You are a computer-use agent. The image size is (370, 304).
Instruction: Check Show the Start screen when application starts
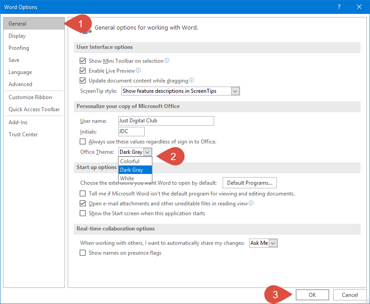tap(82, 213)
